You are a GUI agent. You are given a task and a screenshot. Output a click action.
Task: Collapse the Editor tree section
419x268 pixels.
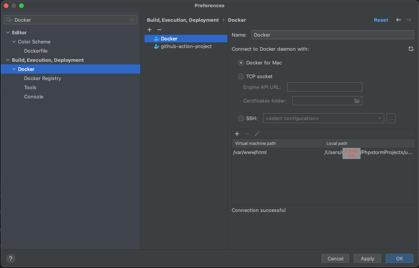(x=8, y=32)
